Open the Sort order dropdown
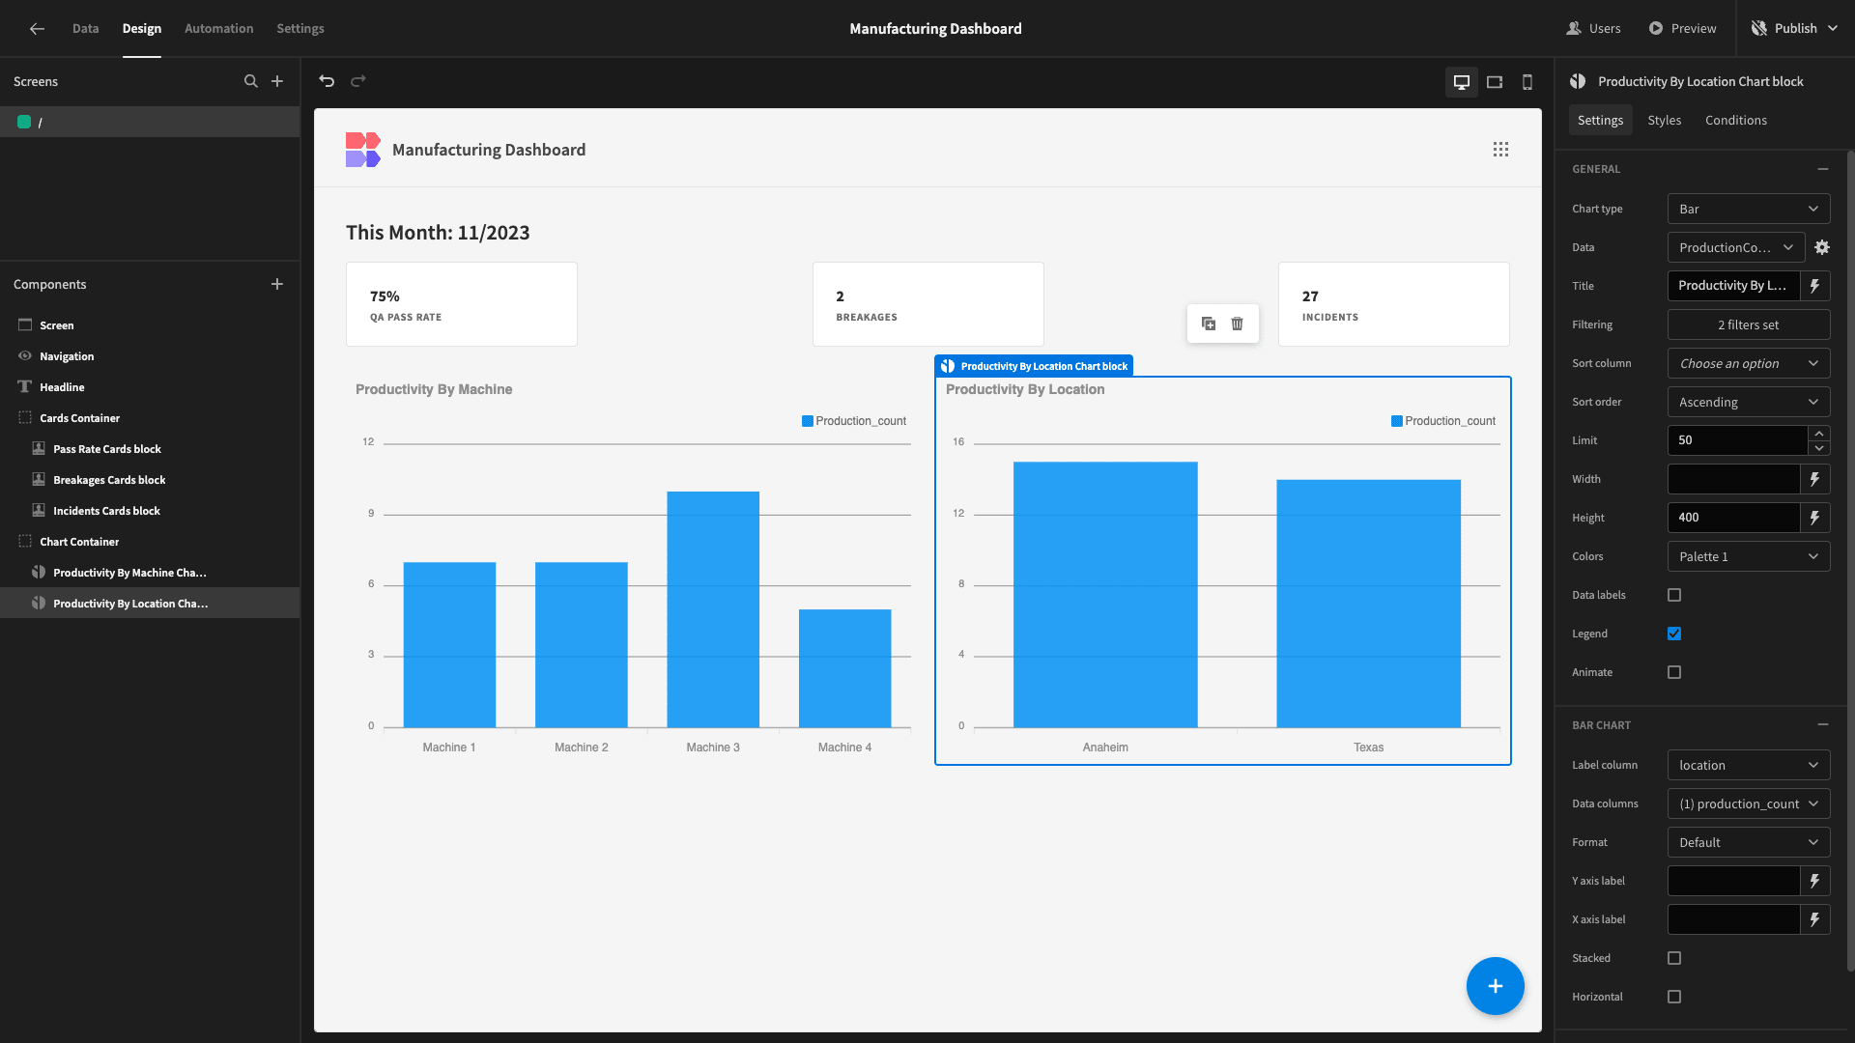Screen dimensions: 1855x1043 [1749, 402]
